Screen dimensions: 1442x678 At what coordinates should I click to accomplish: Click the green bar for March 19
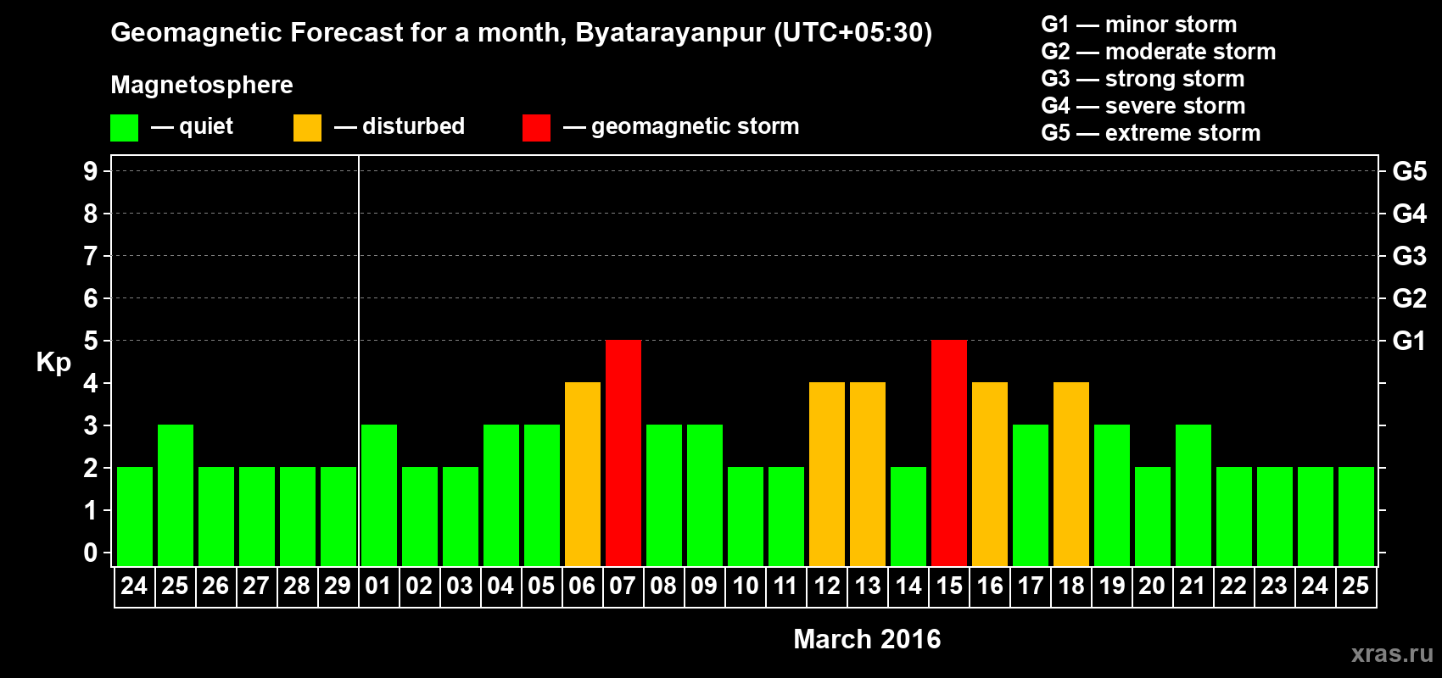1112,496
